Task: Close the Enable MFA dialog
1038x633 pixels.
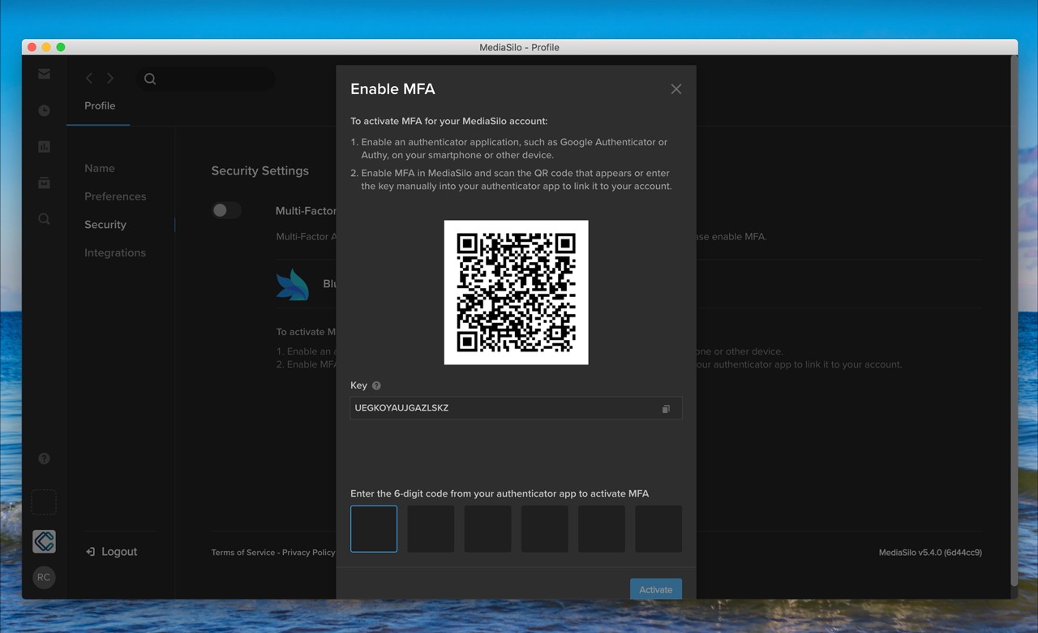Action: pos(676,89)
